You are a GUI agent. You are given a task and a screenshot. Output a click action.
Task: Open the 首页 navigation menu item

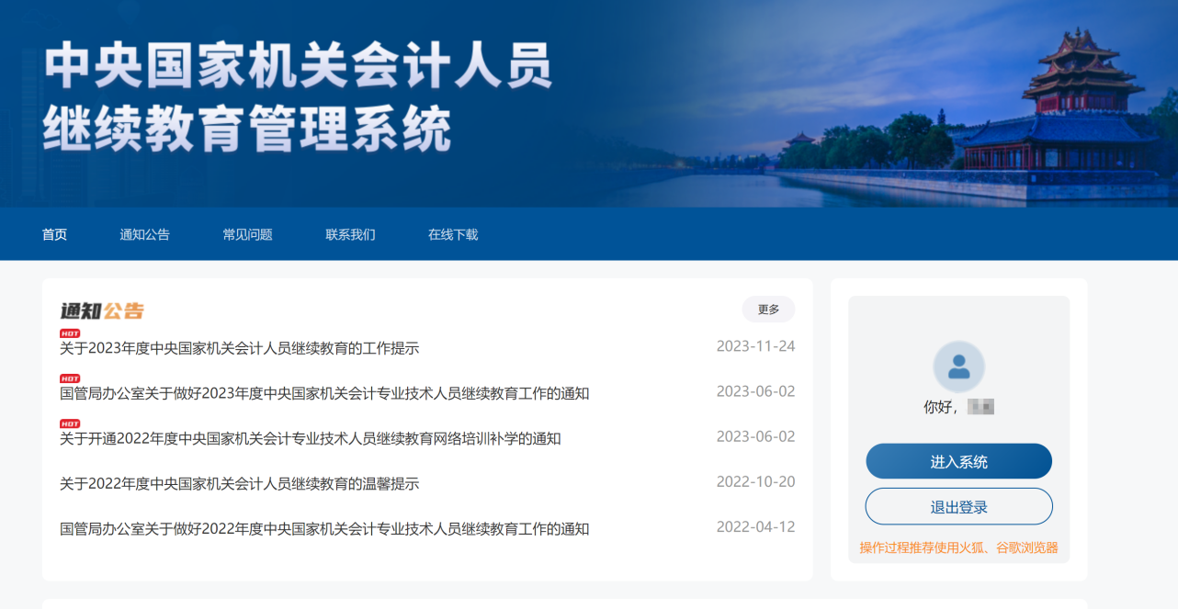point(52,234)
